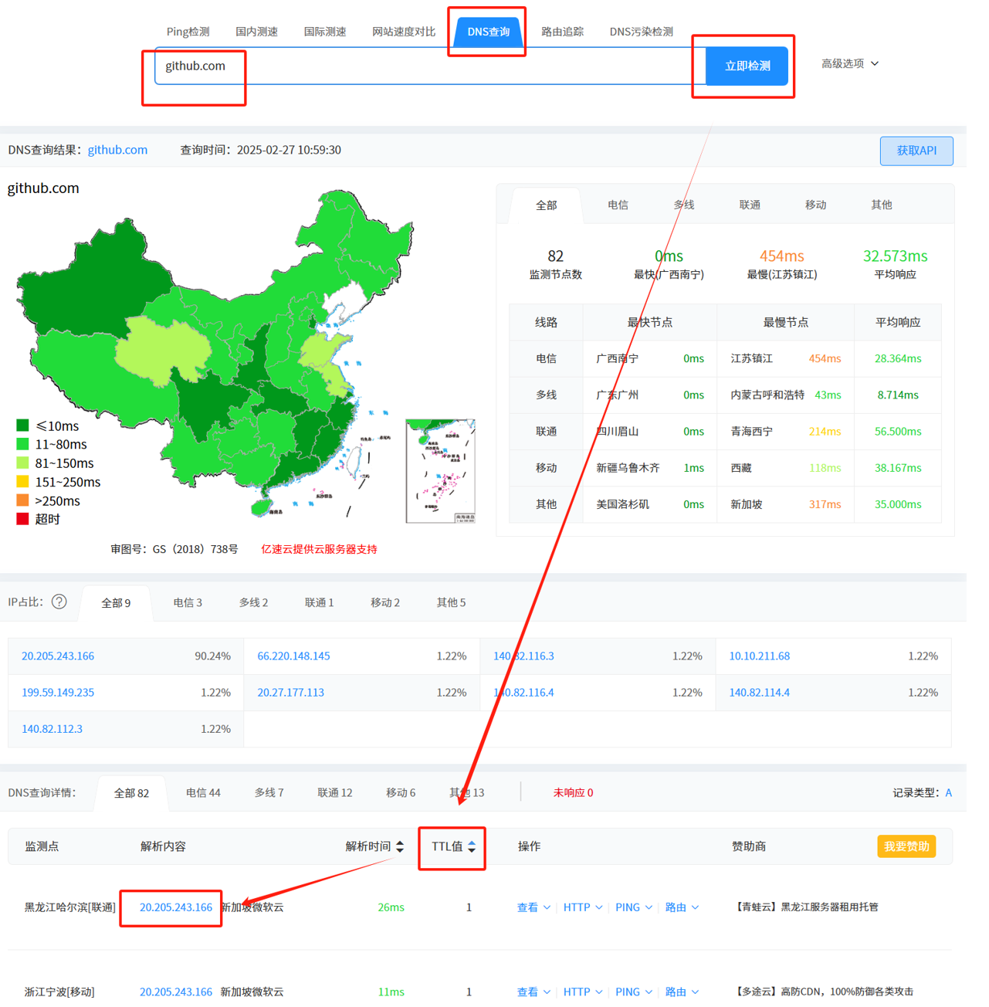Open PING dropdown in 黑龙江哈尔滨 row
This screenshot has width=989, height=1007.
[x=634, y=907]
